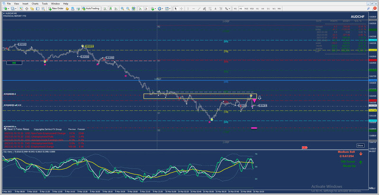Toggle the chart shift icon
Viewport: 379px width, 195px height.
pyautogui.click(x=146, y=9)
